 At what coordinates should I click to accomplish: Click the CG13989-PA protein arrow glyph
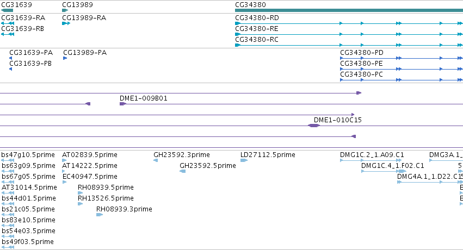[65, 58]
